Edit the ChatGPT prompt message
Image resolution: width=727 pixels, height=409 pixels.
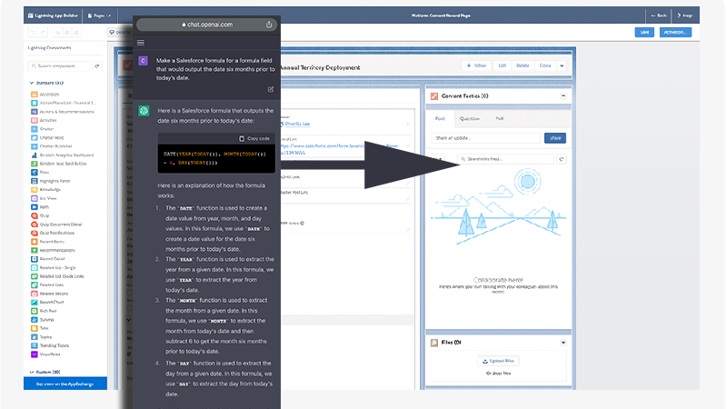(x=271, y=89)
